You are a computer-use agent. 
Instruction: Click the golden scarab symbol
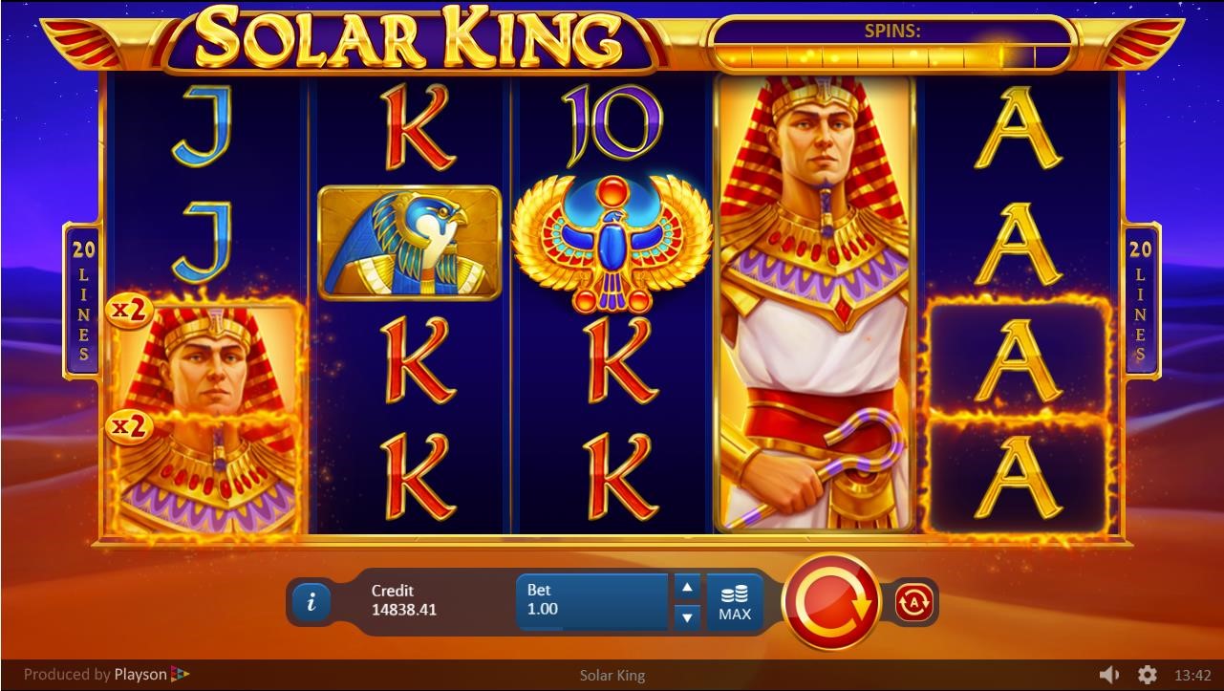click(612, 244)
